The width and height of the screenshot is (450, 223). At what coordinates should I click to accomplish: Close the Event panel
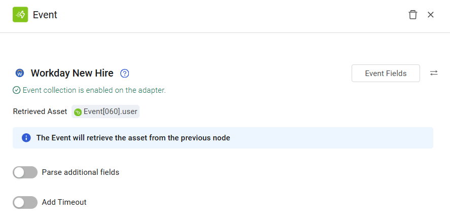click(431, 15)
